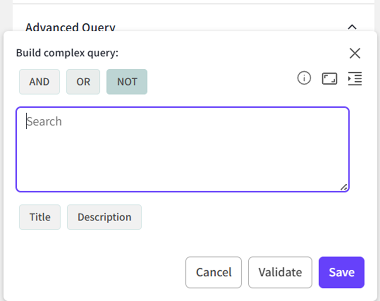Expand the query editor to fullscreen
Viewport: 380px width, 301px height.
point(329,79)
